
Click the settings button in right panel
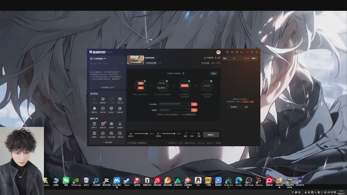246,107
